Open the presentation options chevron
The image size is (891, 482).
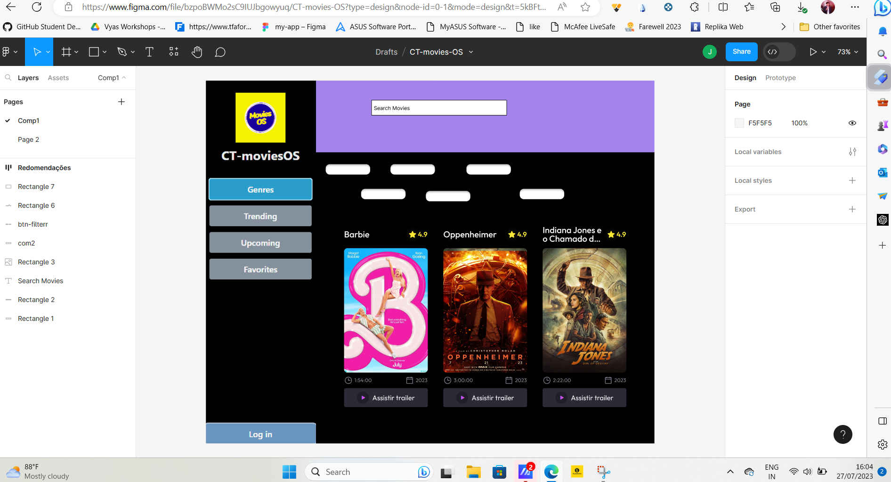point(823,52)
